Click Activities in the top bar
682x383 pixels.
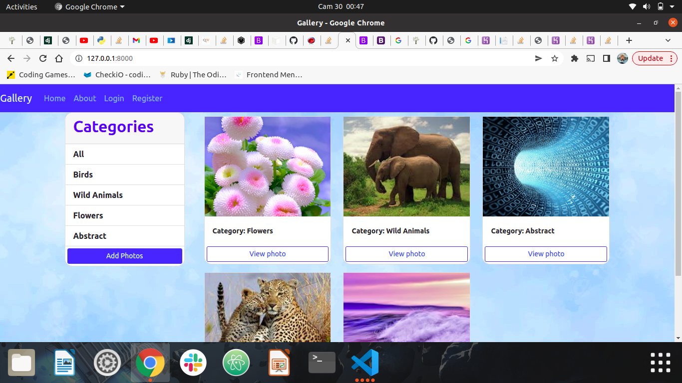tap(21, 6)
